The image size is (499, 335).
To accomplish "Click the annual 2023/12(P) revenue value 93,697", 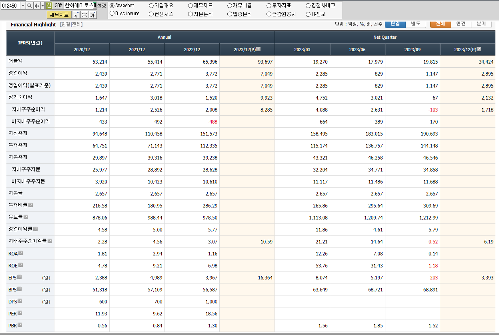I will click(x=265, y=62).
